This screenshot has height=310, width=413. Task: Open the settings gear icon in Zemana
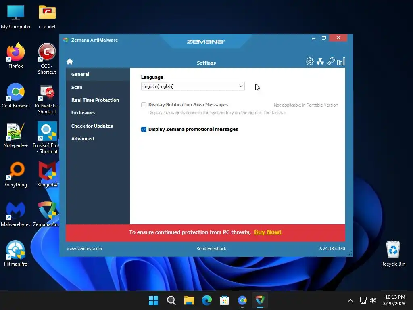(x=309, y=61)
